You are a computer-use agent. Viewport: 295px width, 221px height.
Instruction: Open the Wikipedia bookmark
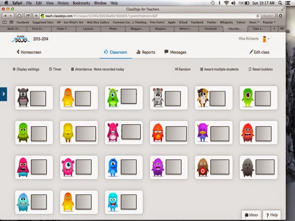226,23
